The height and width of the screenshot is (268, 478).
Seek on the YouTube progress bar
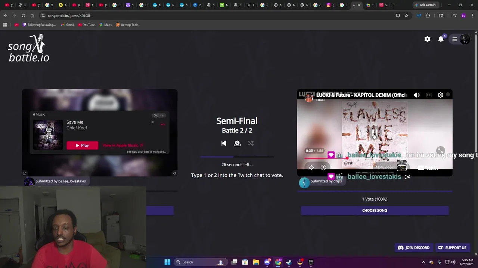coord(375,158)
